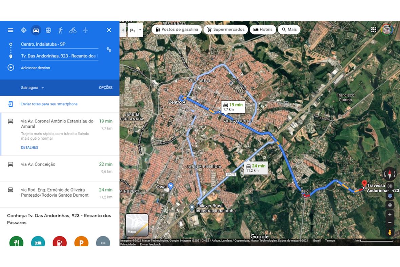Screen dimensions: 400x267
Task: Select route via Av. Conceição
Action: pos(60,168)
